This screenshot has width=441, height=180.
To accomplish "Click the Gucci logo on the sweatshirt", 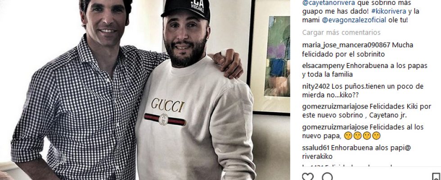I will pyautogui.click(x=167, y=112).
